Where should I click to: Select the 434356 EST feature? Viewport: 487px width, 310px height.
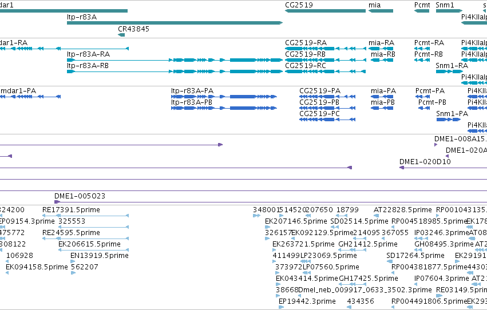(x=349, y=307)
